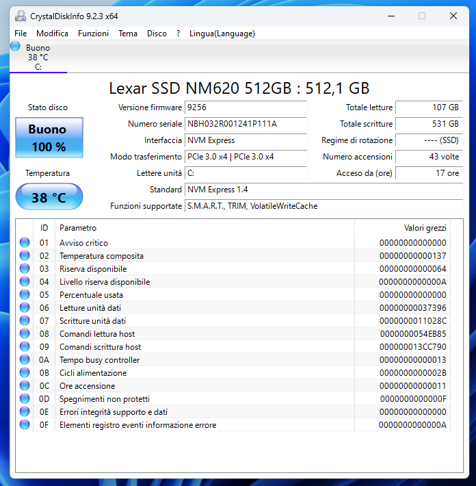Viewport: 476px width, 486px height.
Task: Click raw value 000000013CC790
Action: 413,347
